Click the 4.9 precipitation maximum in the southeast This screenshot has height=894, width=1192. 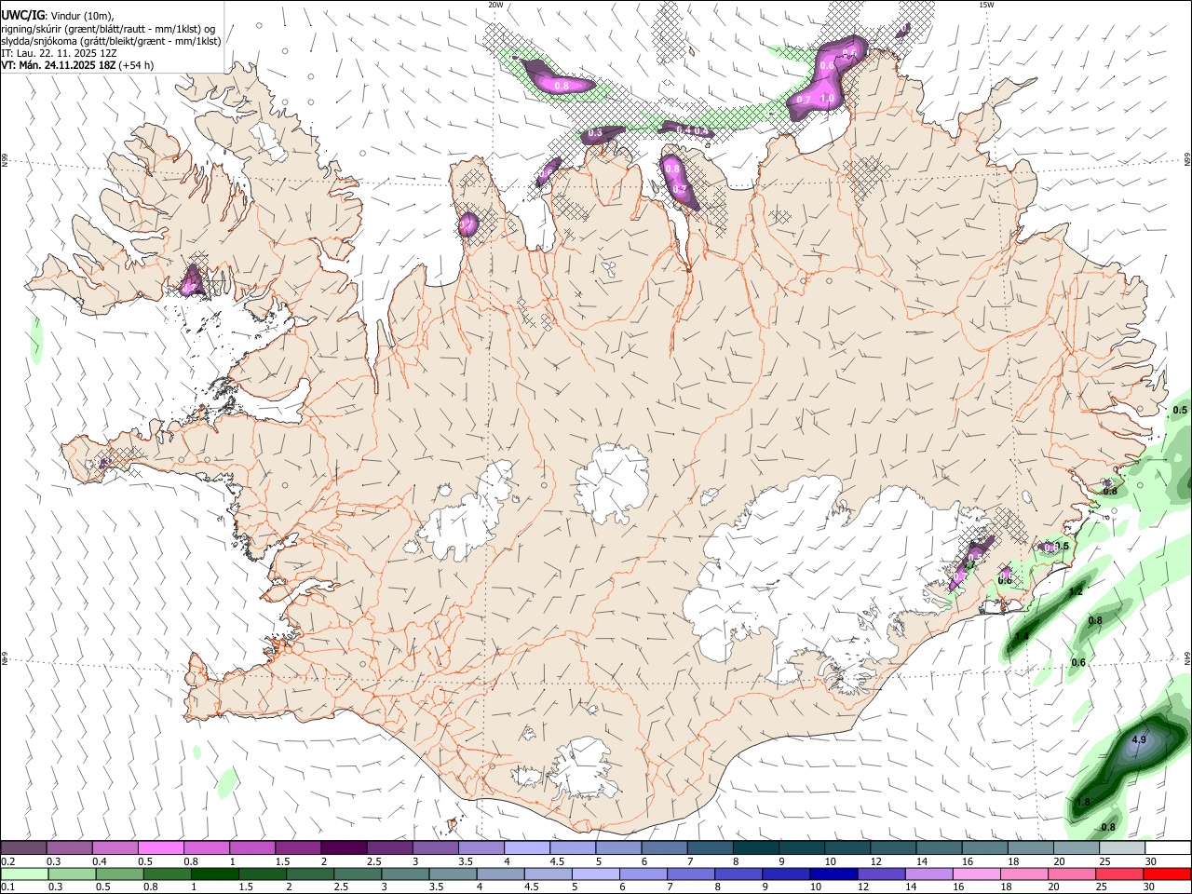pos(1138,740)
